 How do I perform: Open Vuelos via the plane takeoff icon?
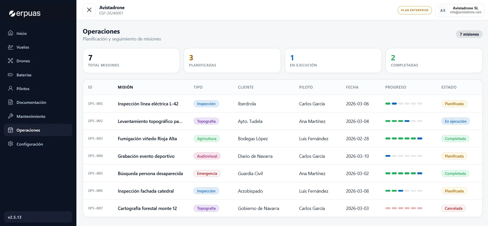10,47
